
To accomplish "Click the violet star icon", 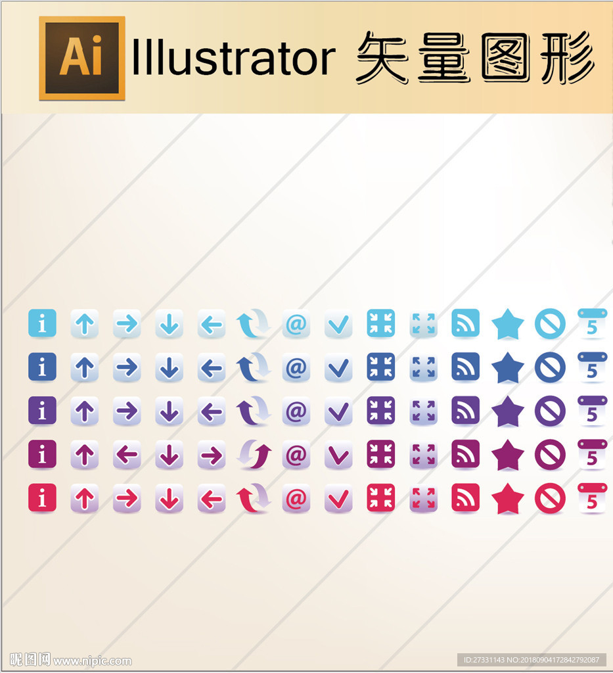I will (x=507, y=411).
